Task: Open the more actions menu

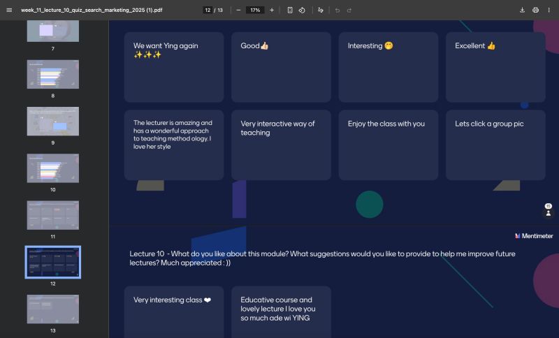Action: (549, 10)
